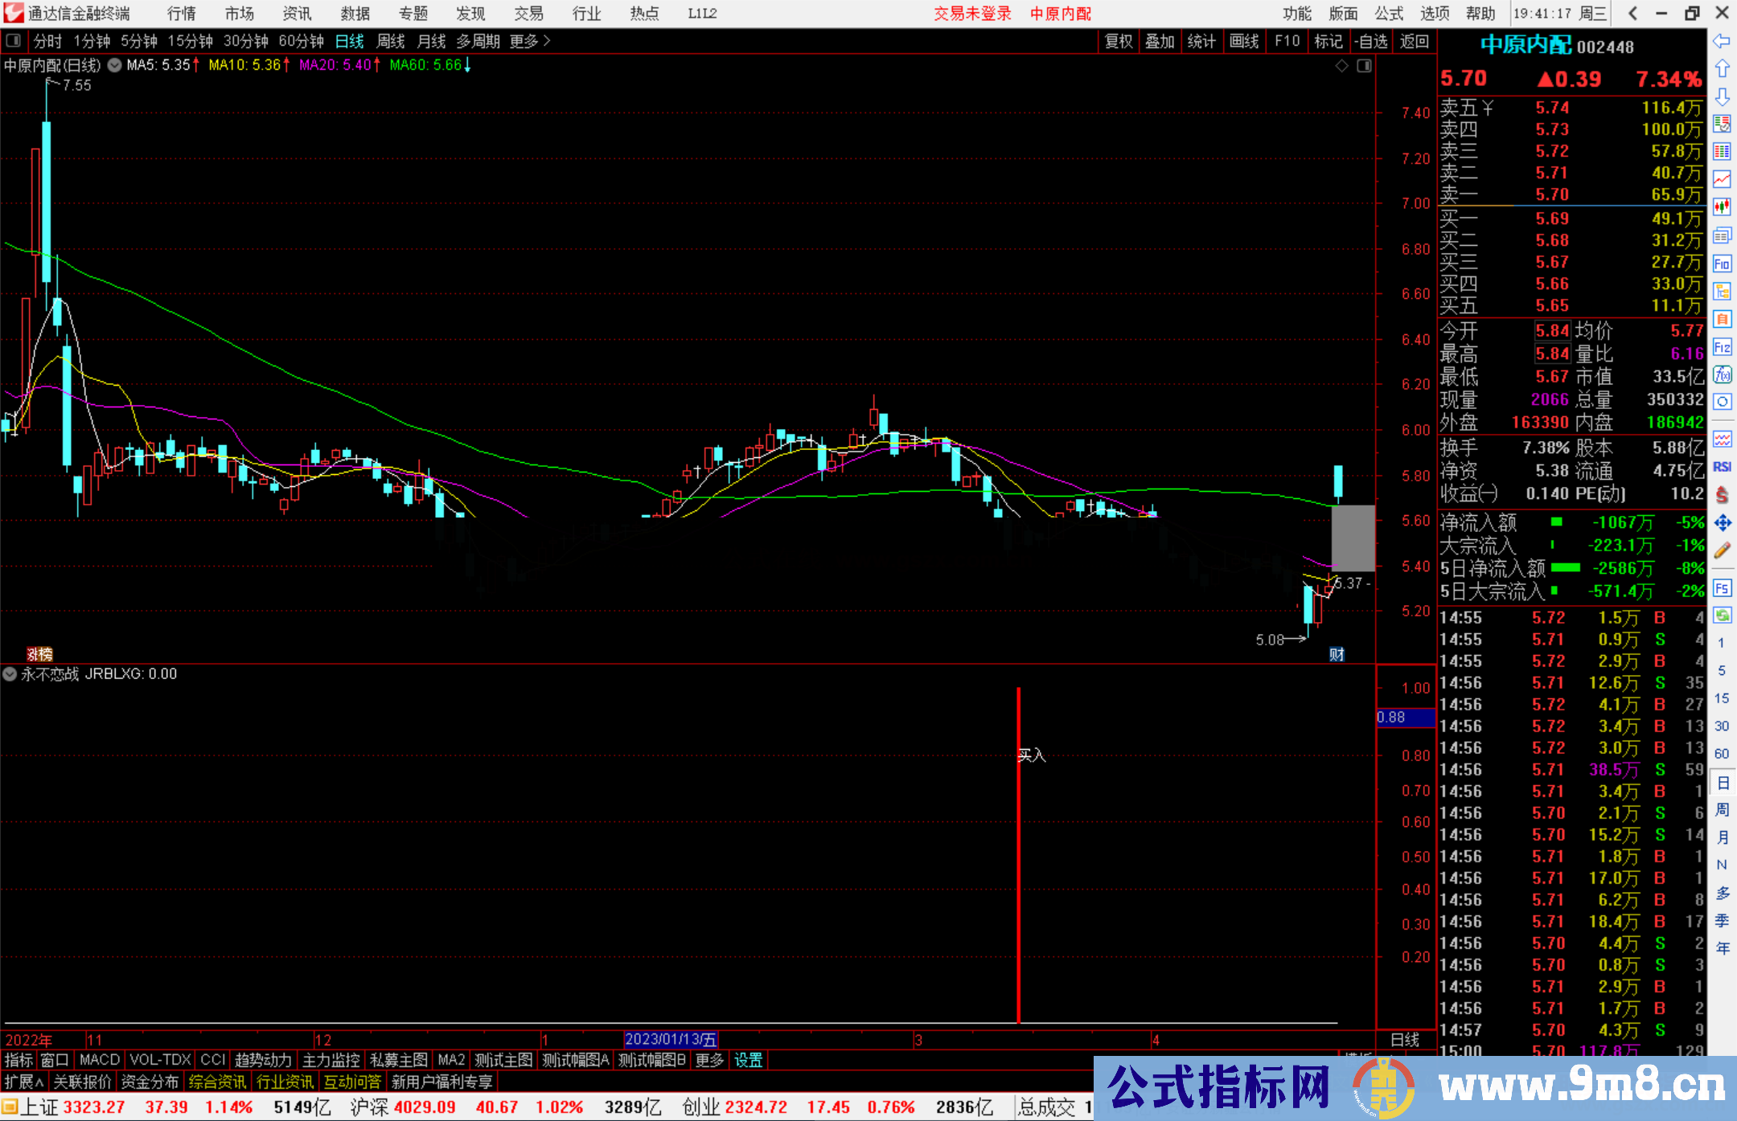Toggle left panel icon beside 分时

pyautogui.click(x=14, y=41)
